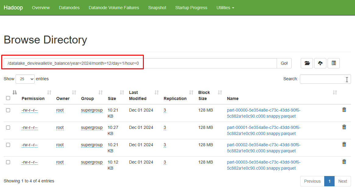This screenshot has width=355, height=190.
Task: Switch to the Snapshot page
Action: 157,8
